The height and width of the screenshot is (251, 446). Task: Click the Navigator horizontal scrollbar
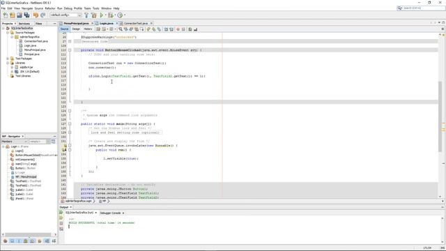point(28,234)
